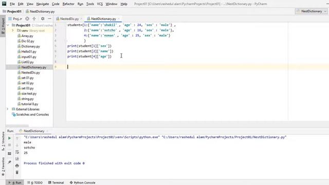Toggle the Project side tool window tab

(x=3, y=26)
